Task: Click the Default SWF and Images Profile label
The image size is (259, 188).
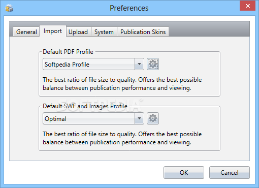Action: [x=85, y=106]
